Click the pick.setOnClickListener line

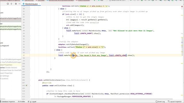click(64, 80)
